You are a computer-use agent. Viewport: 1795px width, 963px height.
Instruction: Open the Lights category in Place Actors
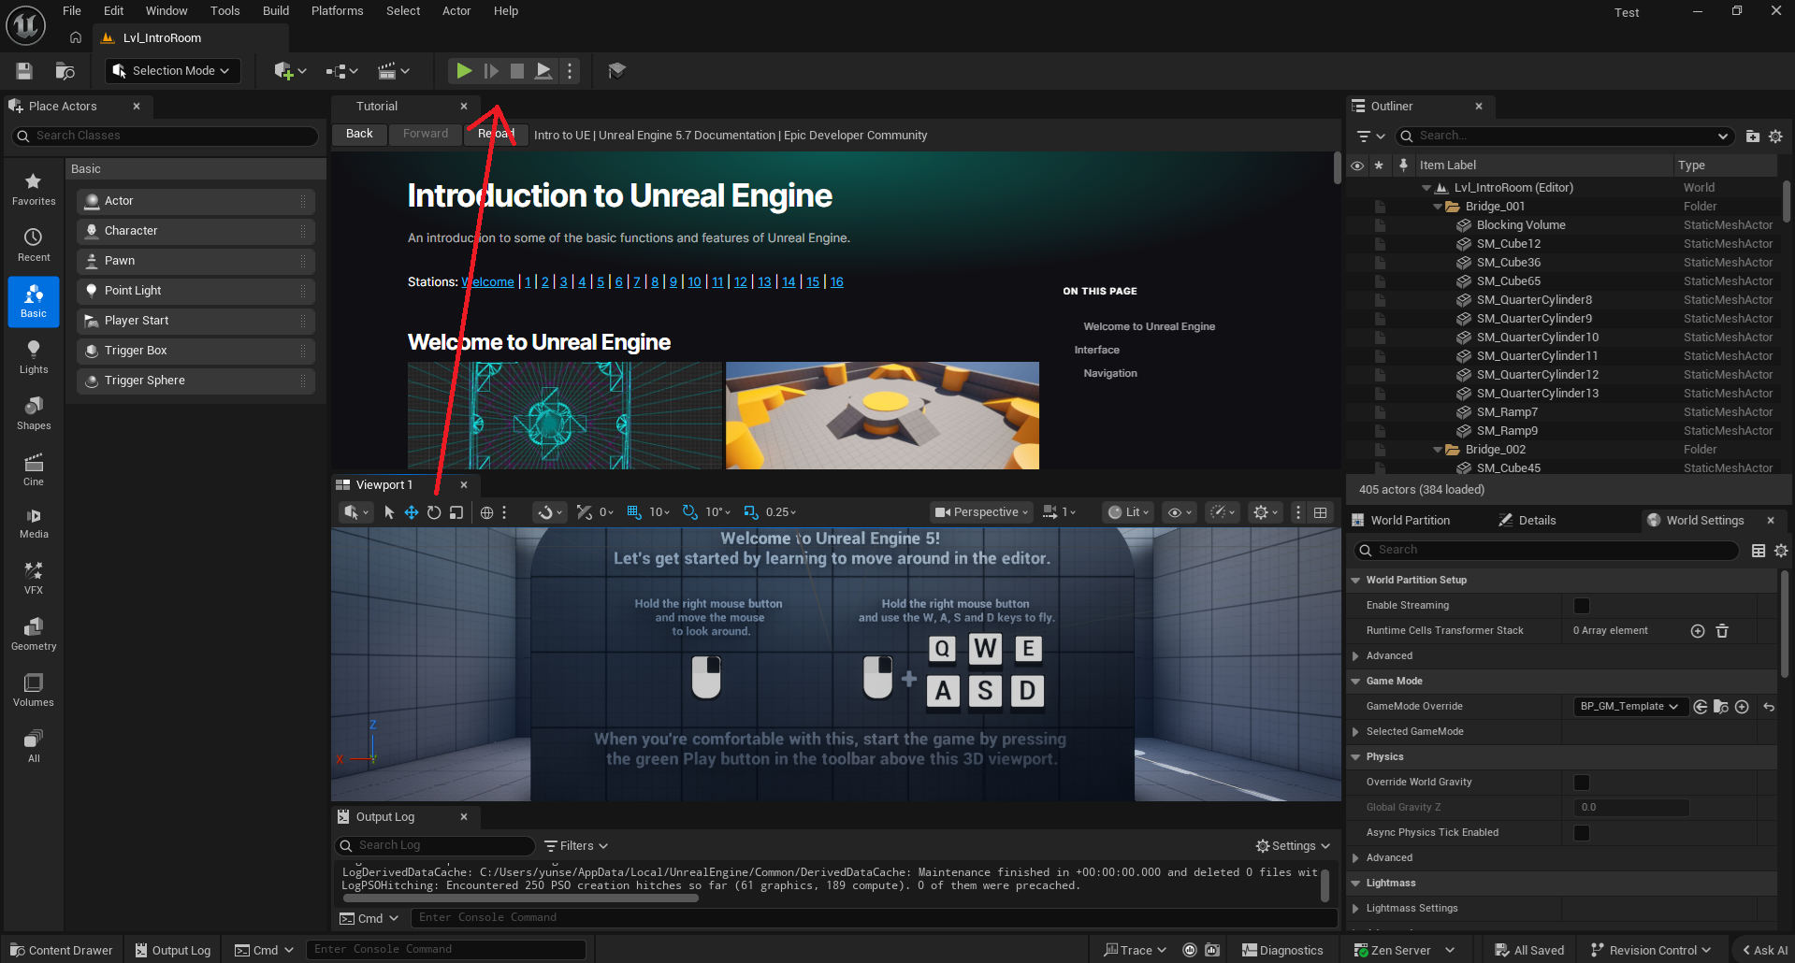click(x=34, y=358)
